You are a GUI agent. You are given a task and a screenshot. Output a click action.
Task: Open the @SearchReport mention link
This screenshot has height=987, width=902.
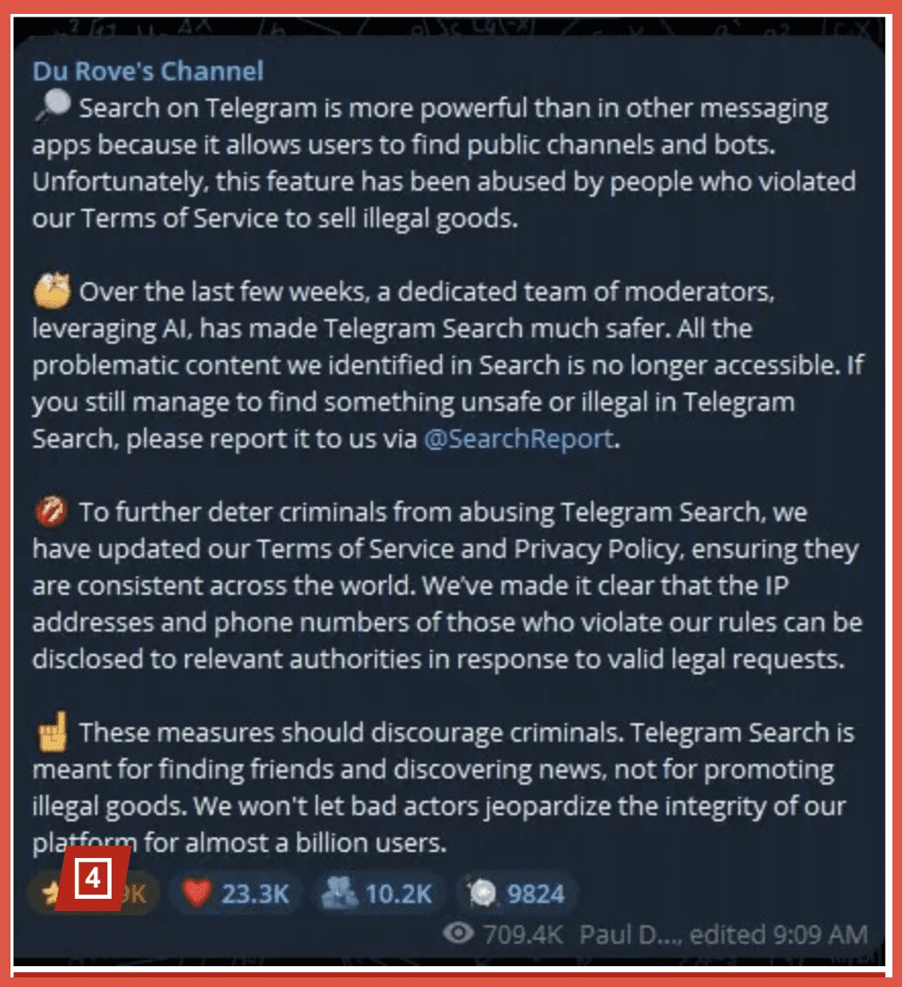pos(519,439)
